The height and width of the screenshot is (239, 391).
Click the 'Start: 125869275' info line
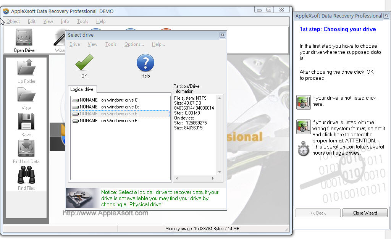(x=191, y=123)
